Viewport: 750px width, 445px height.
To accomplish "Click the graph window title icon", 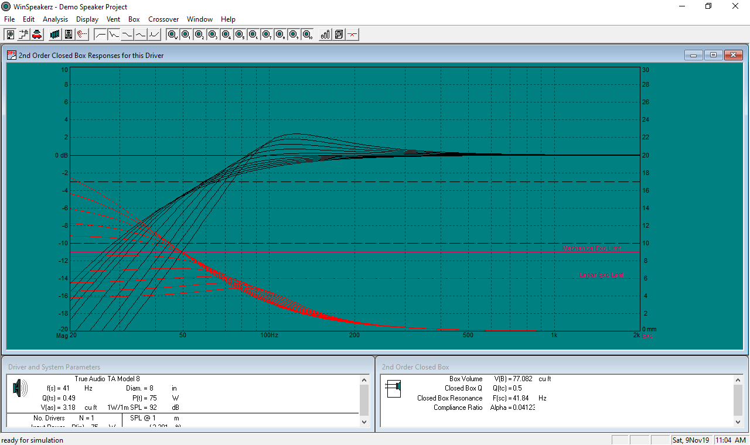I will pyautogui.click(x=12, y=55).
